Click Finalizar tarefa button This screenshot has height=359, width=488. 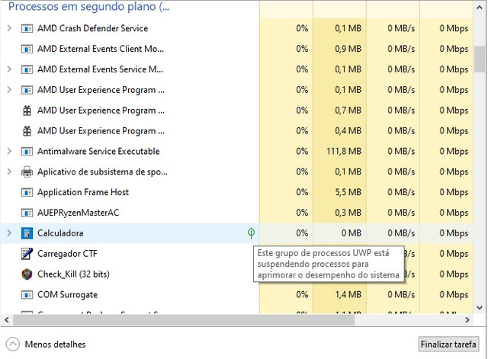[448, 345]
